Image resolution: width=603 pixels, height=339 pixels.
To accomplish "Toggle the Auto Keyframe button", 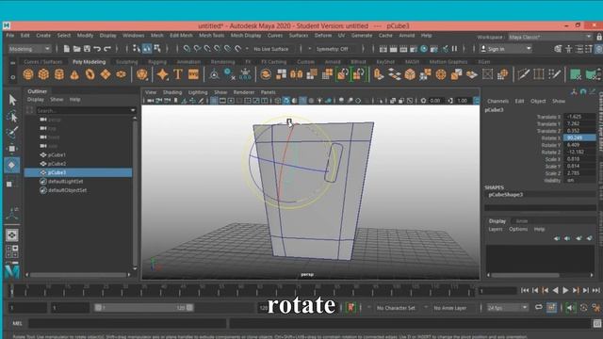I will pyautogui.click(x=584, y=308).
